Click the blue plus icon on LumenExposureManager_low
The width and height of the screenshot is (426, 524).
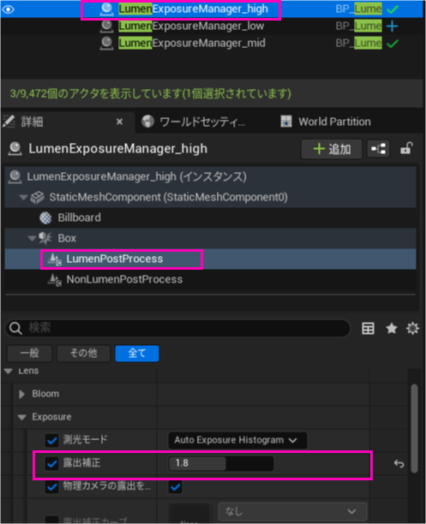393,26
